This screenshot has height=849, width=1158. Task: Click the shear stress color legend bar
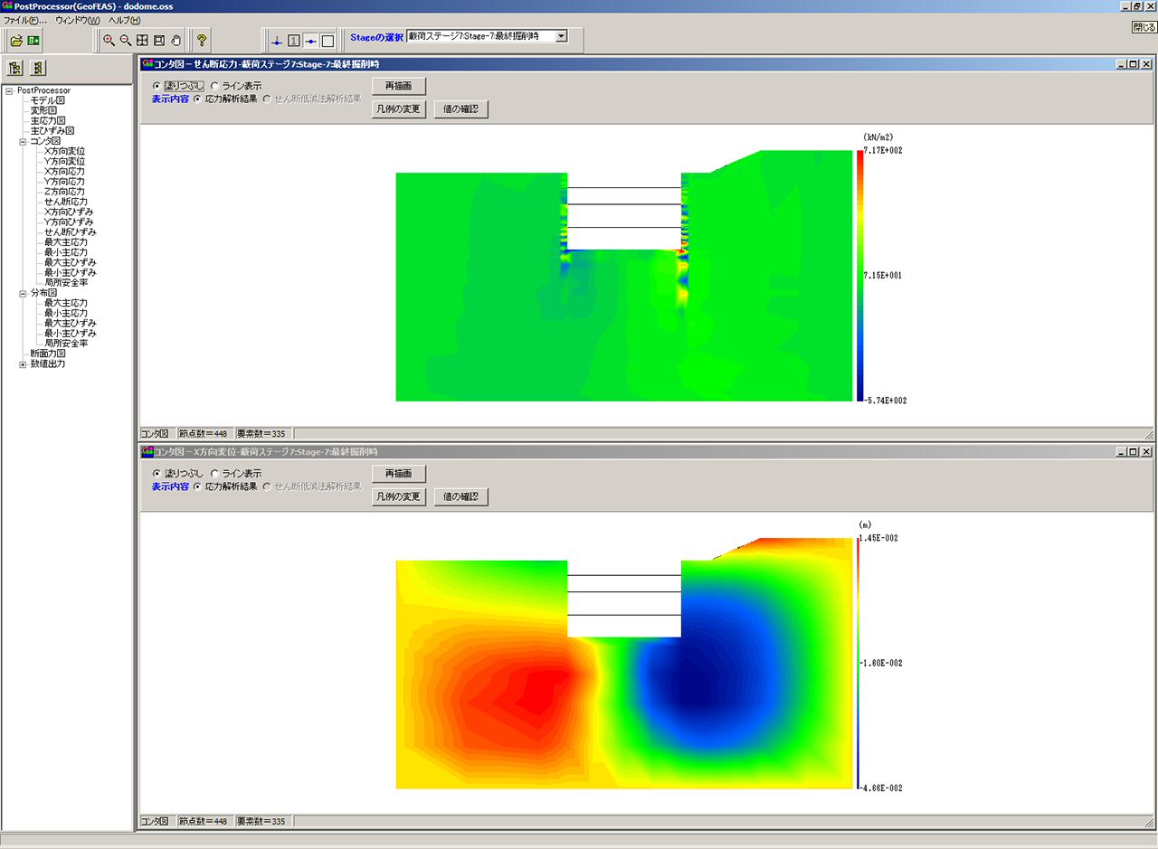click(x=860, y=275)
